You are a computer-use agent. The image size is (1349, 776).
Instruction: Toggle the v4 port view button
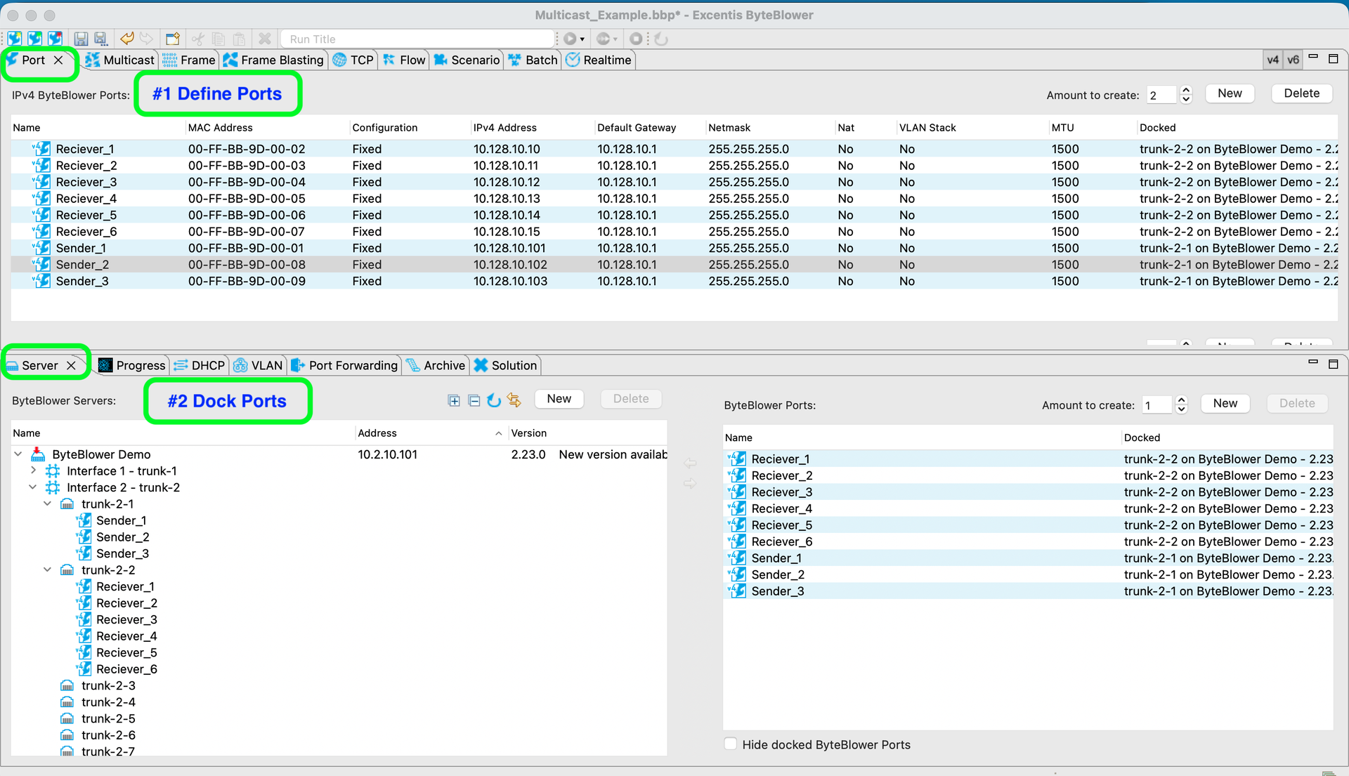[1272, 60]
